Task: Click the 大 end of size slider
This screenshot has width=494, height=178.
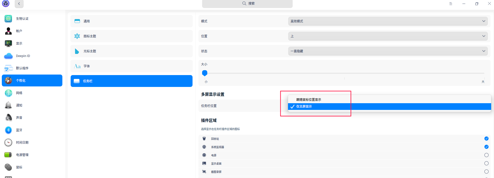Action: point(483,82)
